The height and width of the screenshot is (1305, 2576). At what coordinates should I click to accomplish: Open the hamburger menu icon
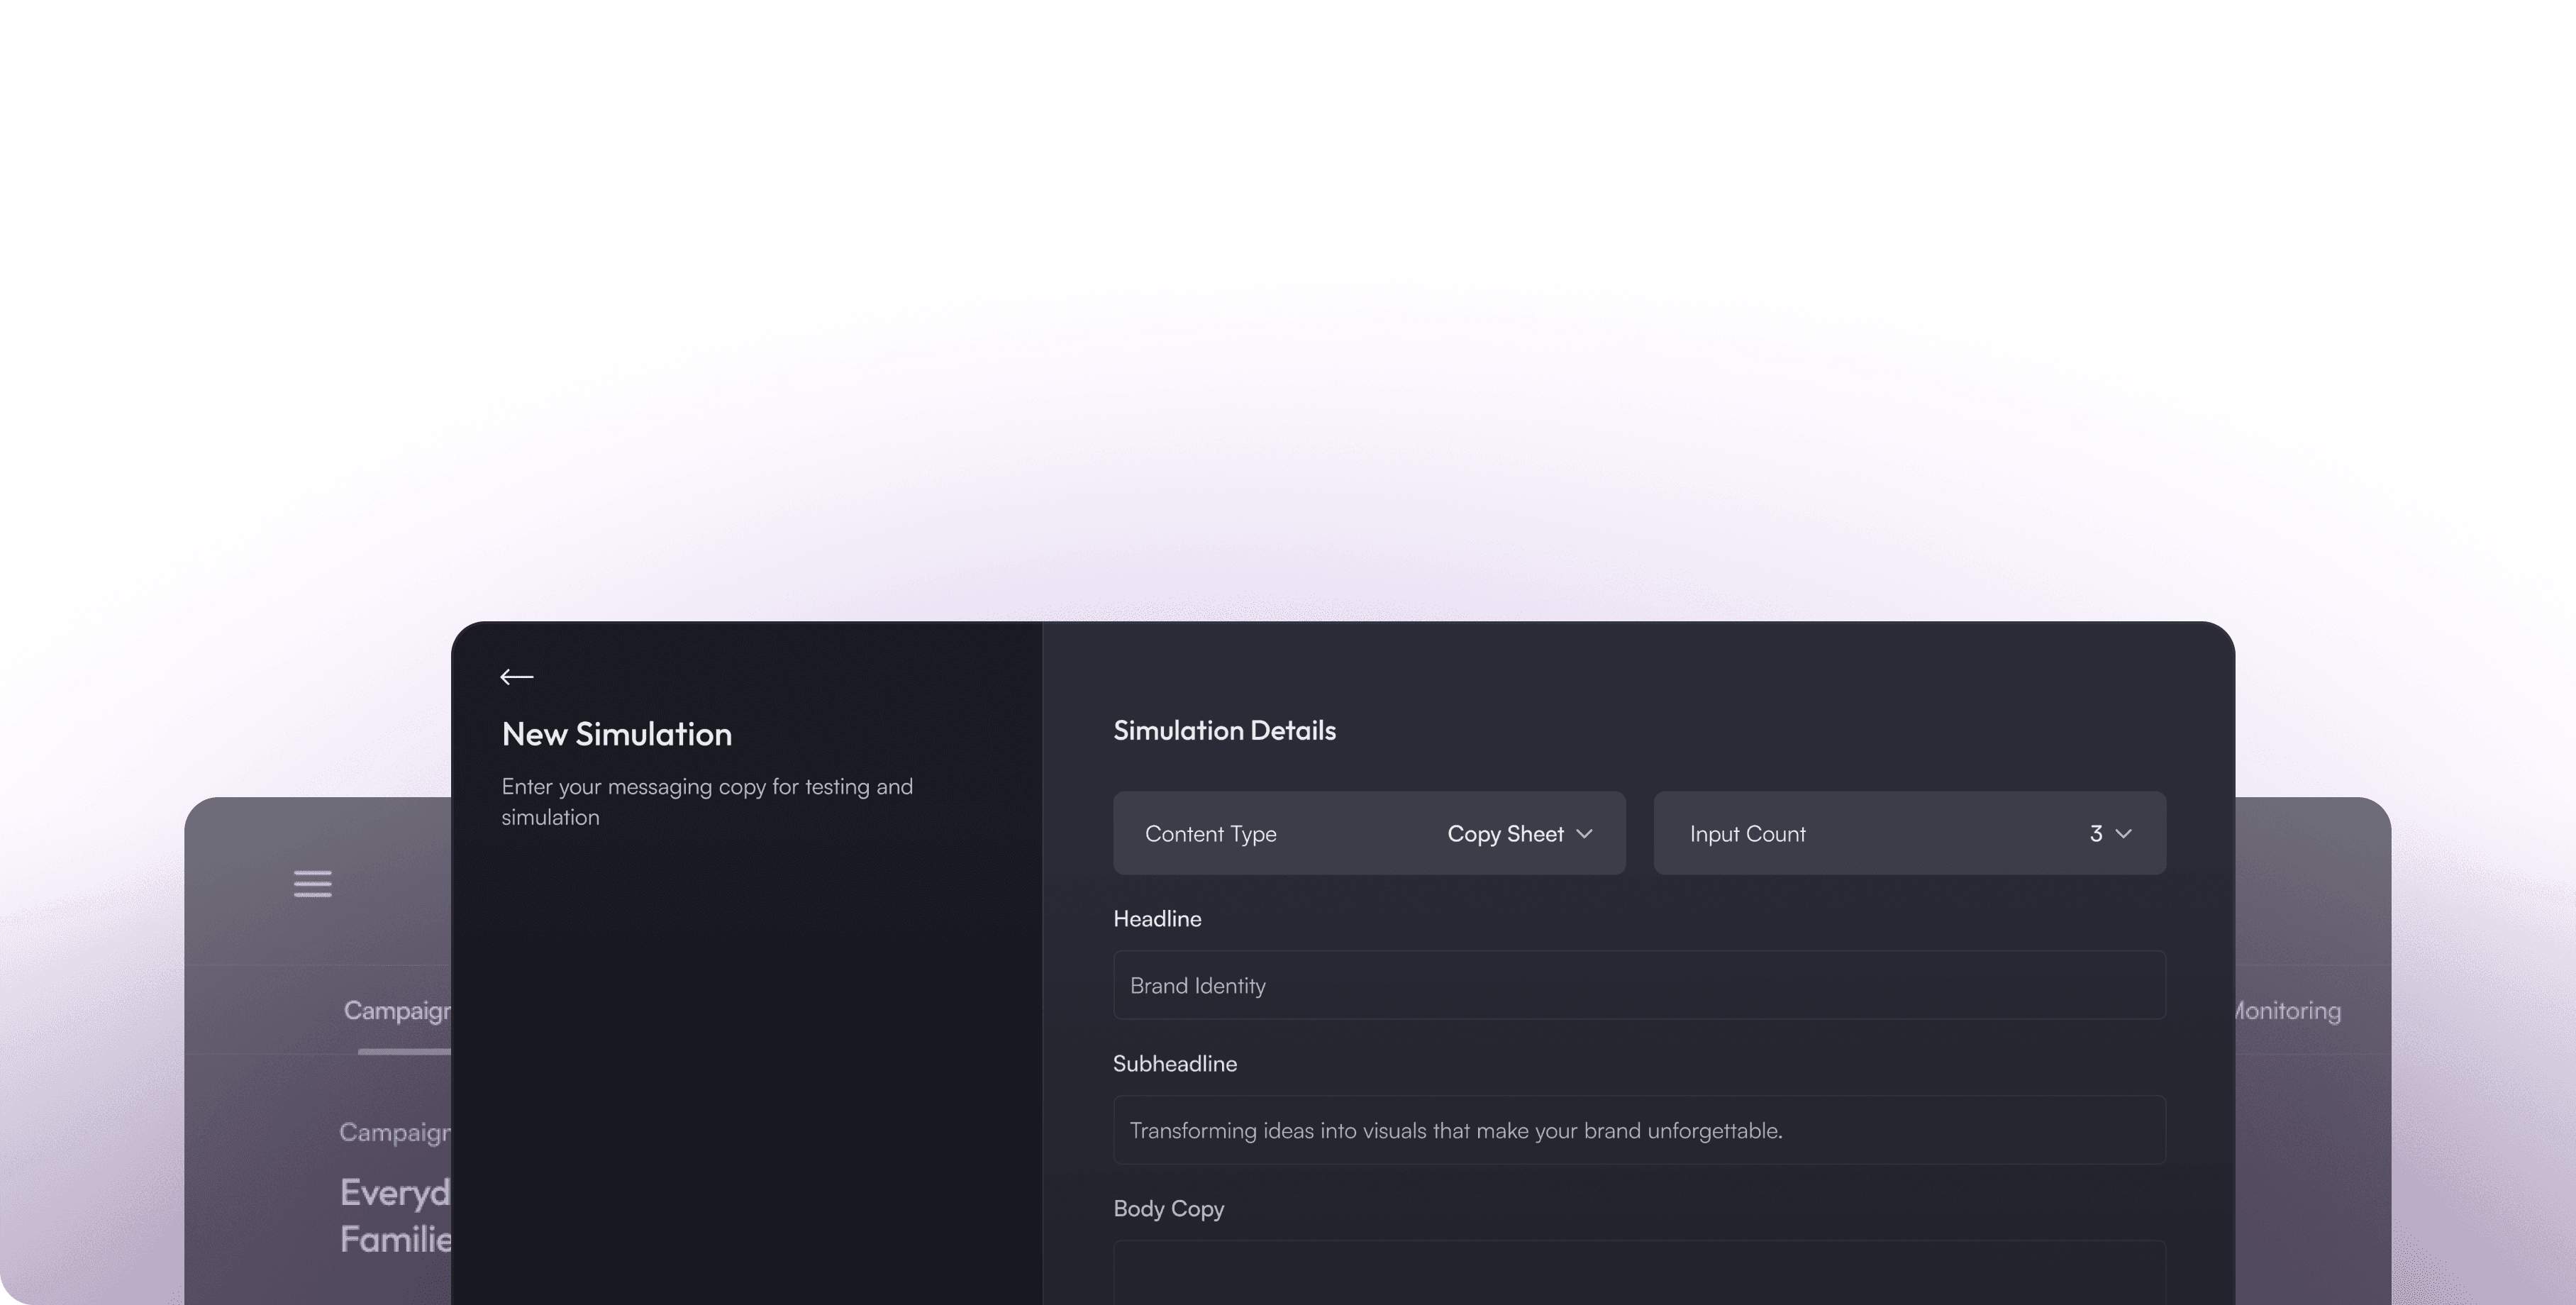pos(312,883)
